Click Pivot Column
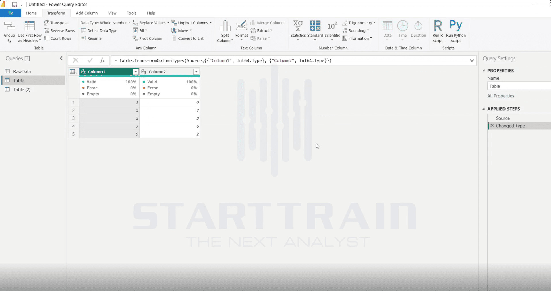The width and height of the screenshot is (551, 291). pos(147,38)
